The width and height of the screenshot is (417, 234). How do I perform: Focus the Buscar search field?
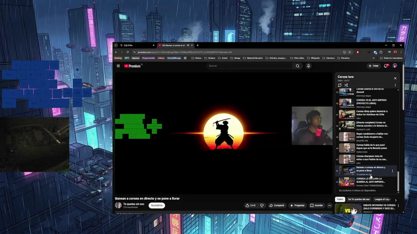point(250,66)
